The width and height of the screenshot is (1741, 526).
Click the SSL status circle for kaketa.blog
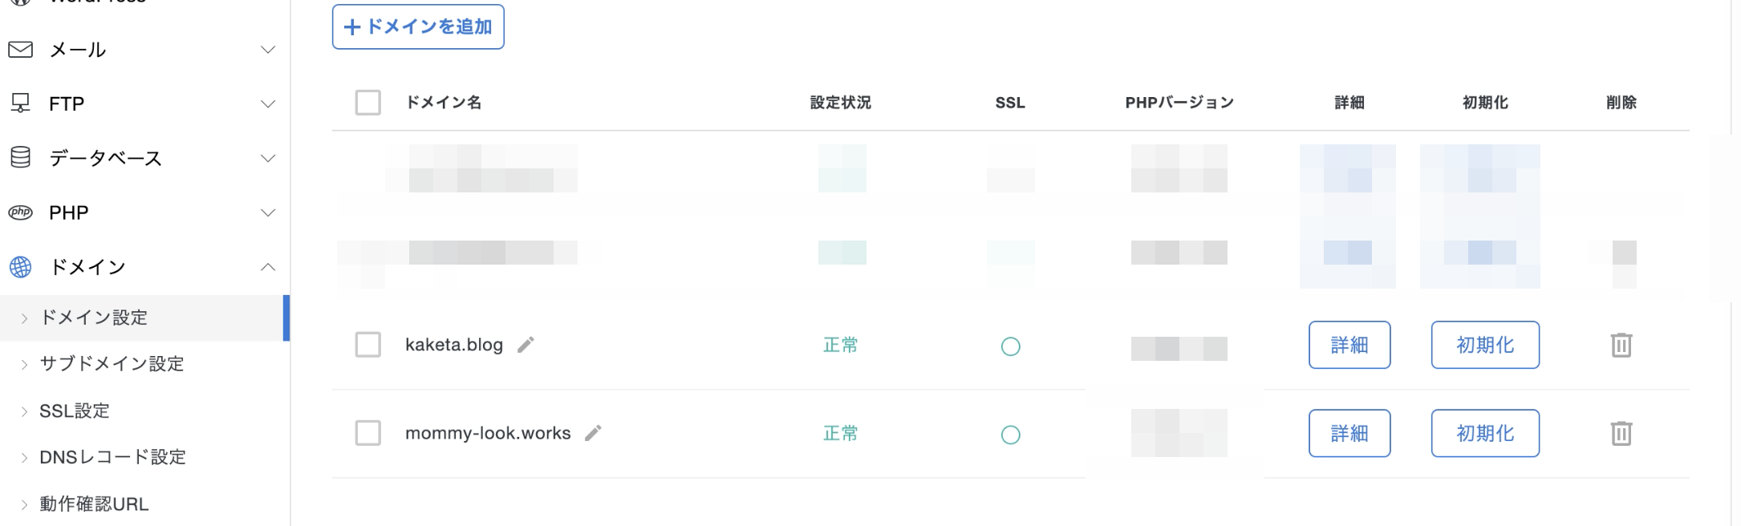[1011, 346]
